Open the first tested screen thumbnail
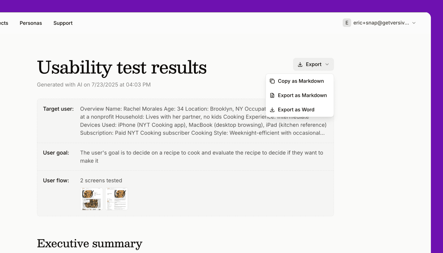Screen dimensions: 443x253 coord(92,199)
